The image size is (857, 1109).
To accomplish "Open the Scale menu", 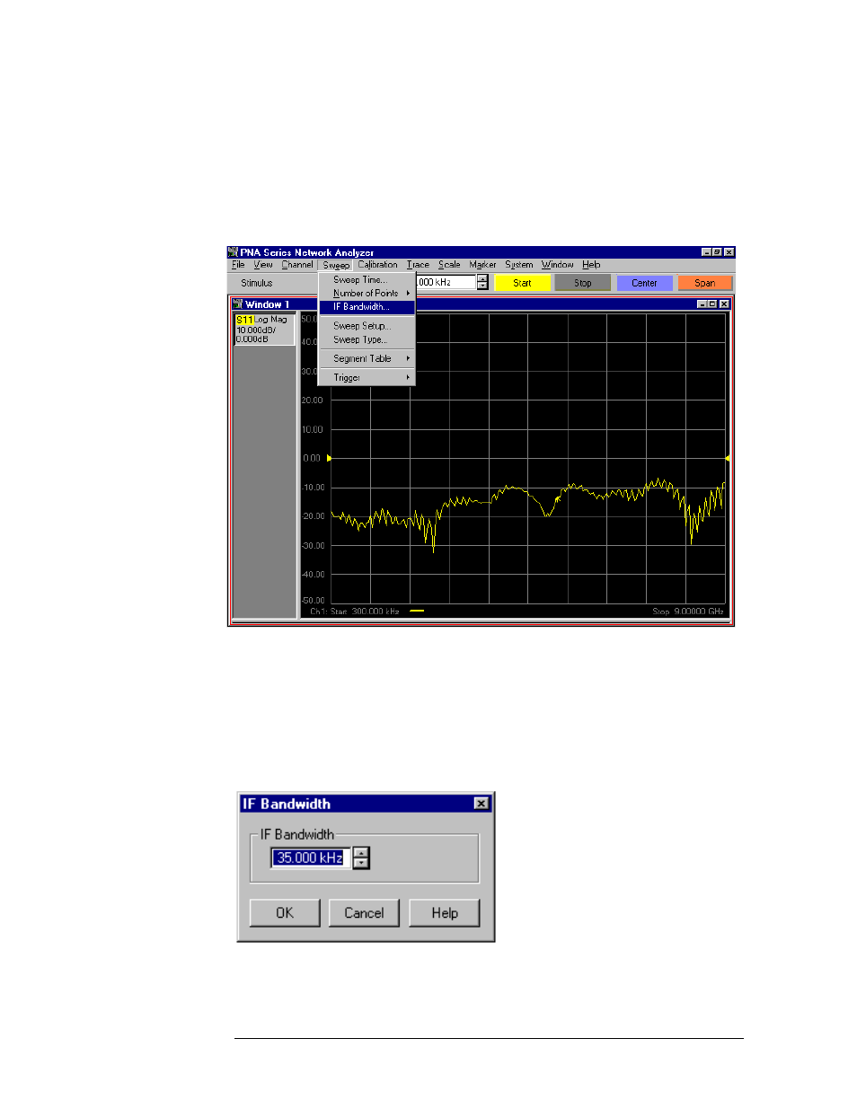I will click(x=449, y=265).
